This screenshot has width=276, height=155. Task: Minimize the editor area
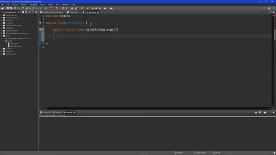click(270, 12)
